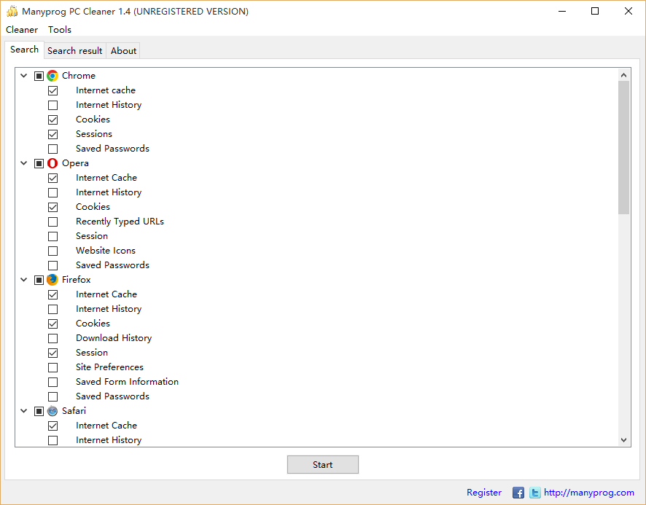Check Site Preferences checkbox
The width and height of the screenshot is (646, 505).
(52, 367)
